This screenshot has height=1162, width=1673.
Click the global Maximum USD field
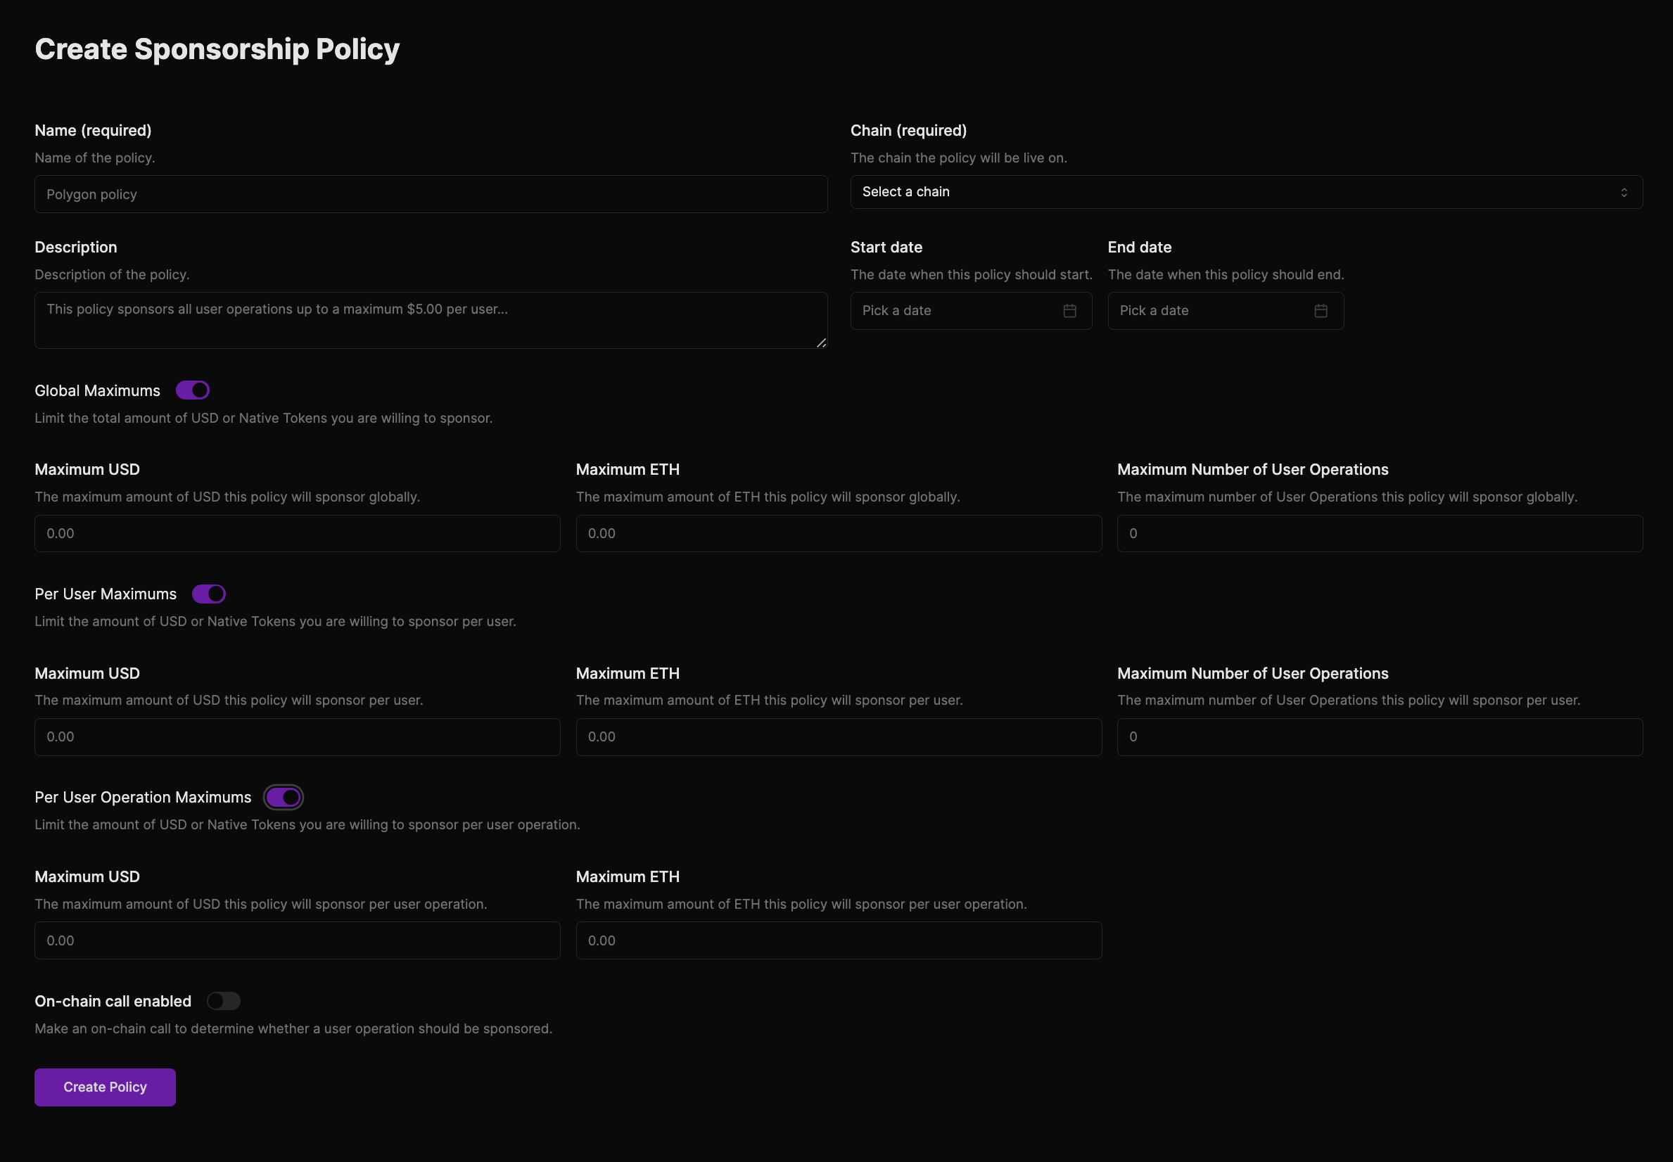pos(297,534)
